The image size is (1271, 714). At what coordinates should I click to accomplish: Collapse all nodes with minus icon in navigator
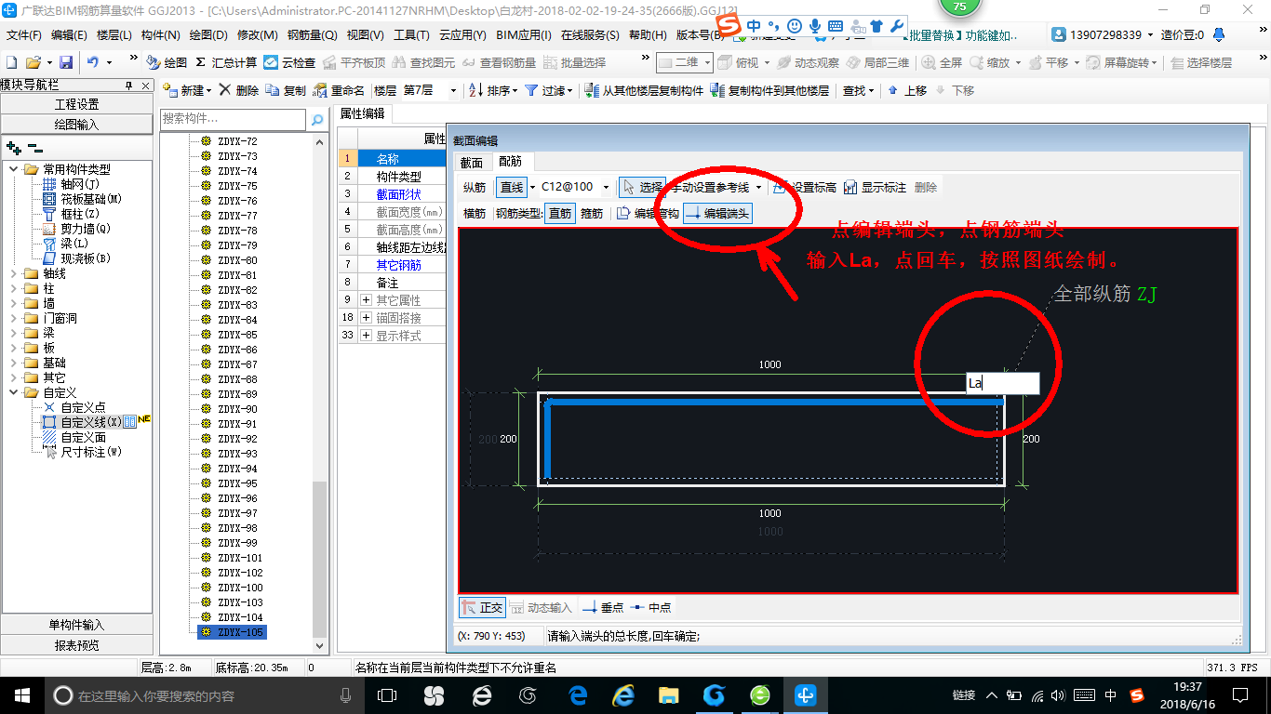[x=34, y=147]
